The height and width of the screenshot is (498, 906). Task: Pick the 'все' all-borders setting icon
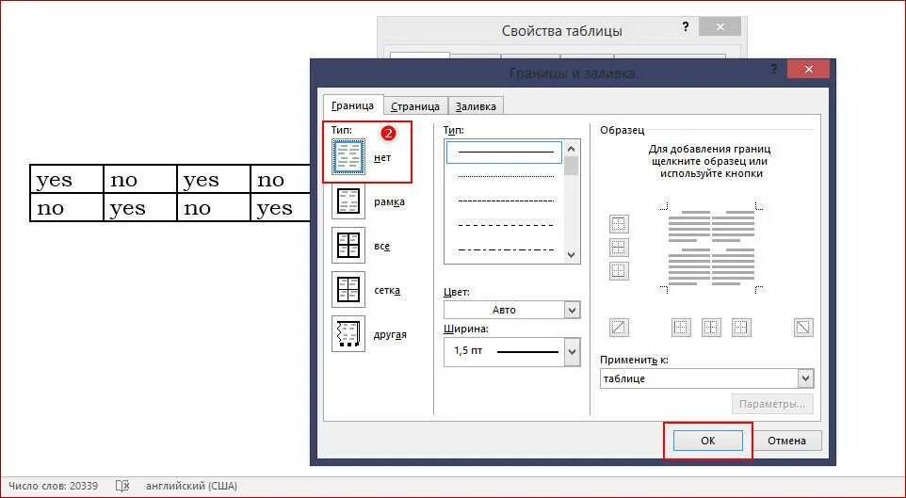click(x=348, y=246)
